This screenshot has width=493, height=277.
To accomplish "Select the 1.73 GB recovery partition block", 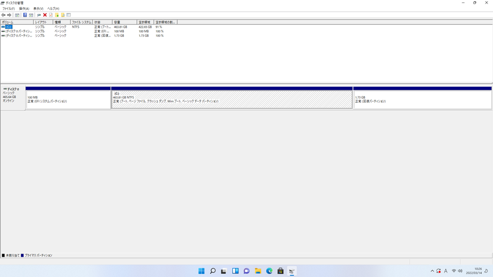I will tap(423, 99).
